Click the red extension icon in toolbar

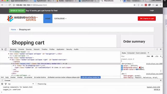[x=146, y=5]
